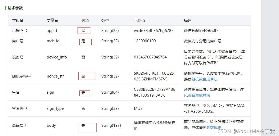Image resolution: width=279 pixels, height=136 pixels.
Task: Click the 是 value in body row
Action: coord(83,126)
